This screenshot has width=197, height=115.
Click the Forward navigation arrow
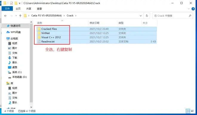(11, 16)
